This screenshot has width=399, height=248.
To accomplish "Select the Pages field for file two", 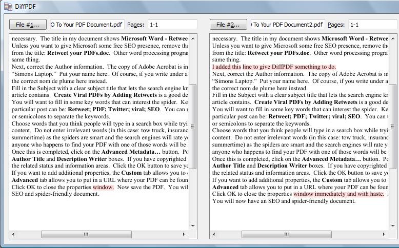I will tap(373, 25).
